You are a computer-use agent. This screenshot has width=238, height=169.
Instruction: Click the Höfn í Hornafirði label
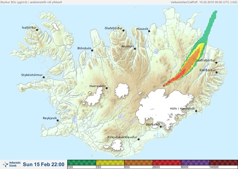coord(182,109)
